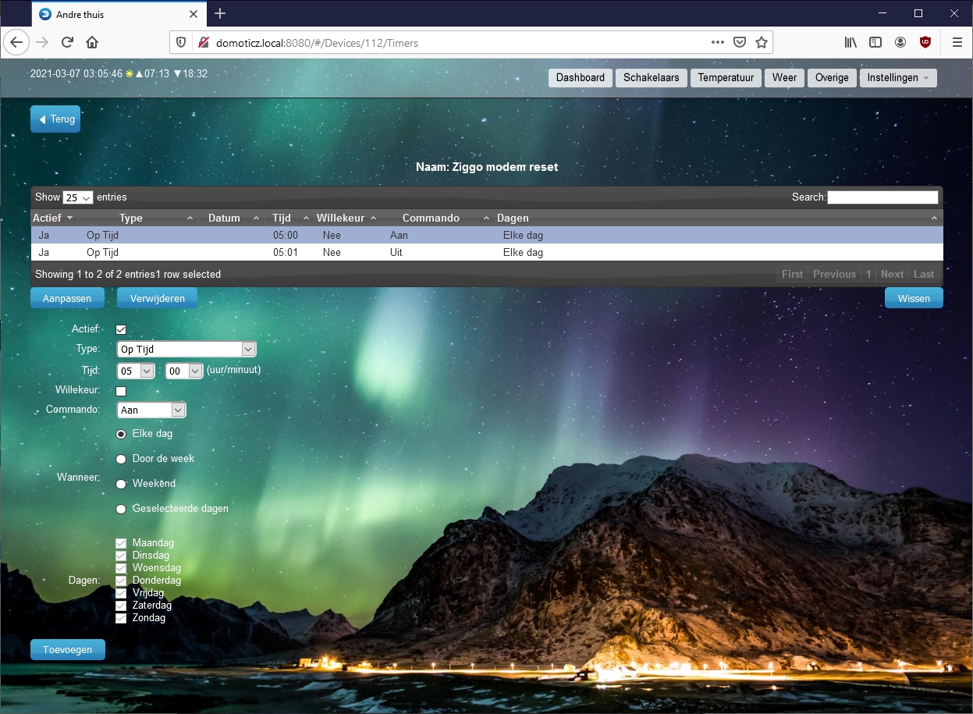Sort the table by Actief column

point(54,218)
